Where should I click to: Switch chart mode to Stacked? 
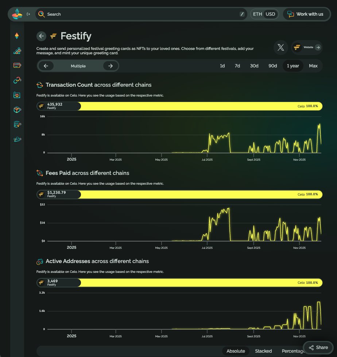pyautogui.click(x=263, y=351)
